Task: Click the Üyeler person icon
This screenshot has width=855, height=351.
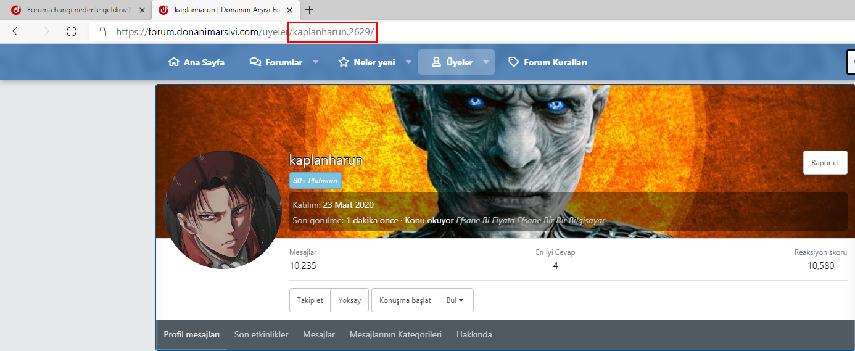Action: click(436, 62)
